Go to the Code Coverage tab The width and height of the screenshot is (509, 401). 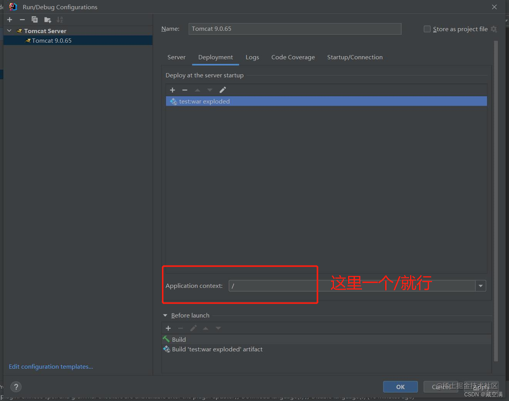coord(293,57)
